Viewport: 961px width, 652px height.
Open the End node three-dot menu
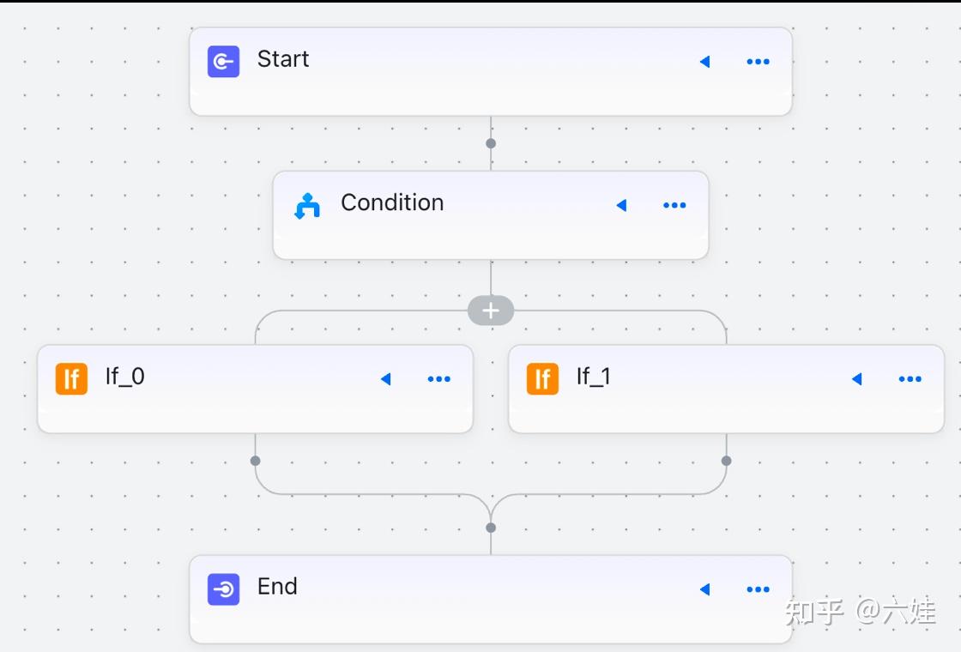point(758,589)
